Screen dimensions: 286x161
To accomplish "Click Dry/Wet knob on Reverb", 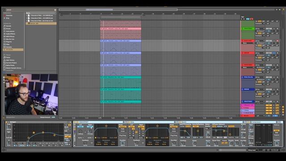I will click(244, 143).
